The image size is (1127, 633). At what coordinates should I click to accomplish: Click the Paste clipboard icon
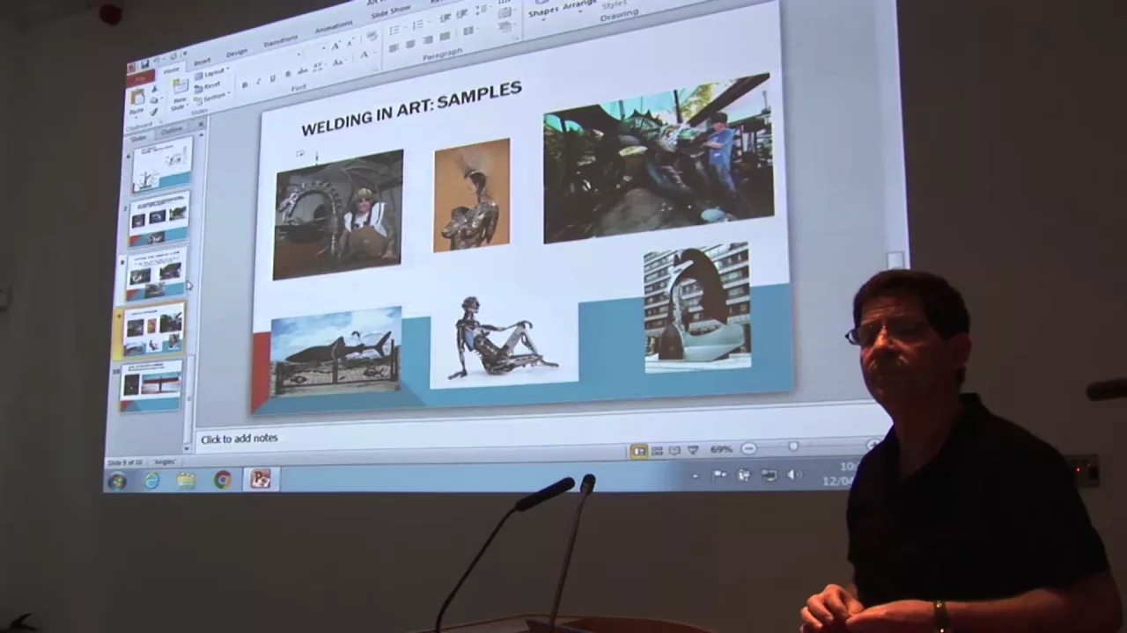pos(137,97)
